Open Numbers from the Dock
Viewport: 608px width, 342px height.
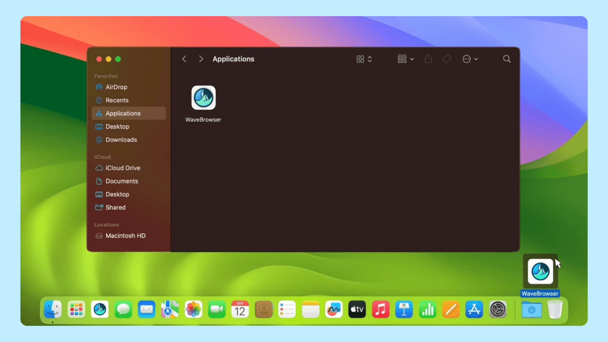[427, 310]
